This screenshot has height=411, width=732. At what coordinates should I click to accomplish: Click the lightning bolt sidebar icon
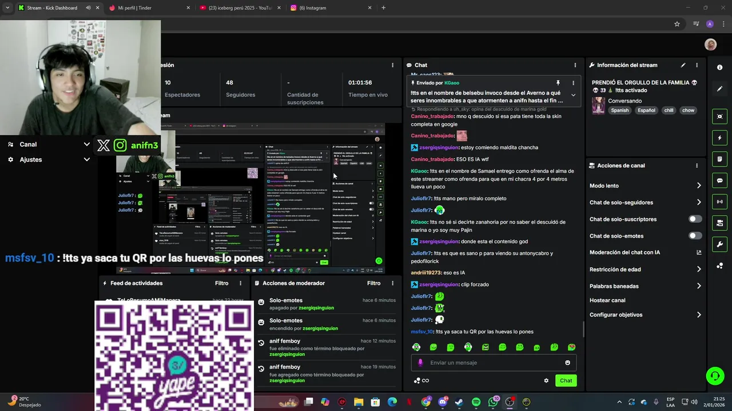(719, 138)
